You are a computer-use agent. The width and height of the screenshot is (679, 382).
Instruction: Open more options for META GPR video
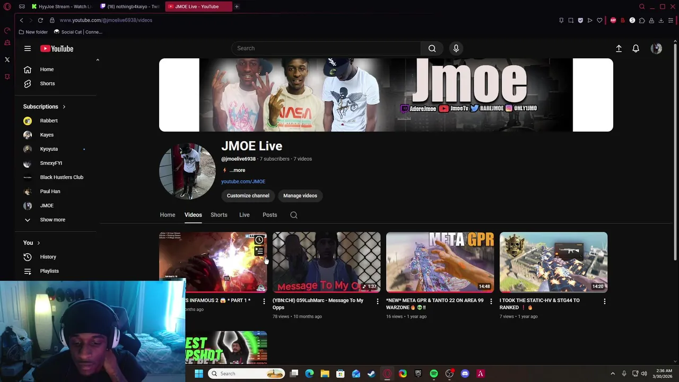[491, 301]
